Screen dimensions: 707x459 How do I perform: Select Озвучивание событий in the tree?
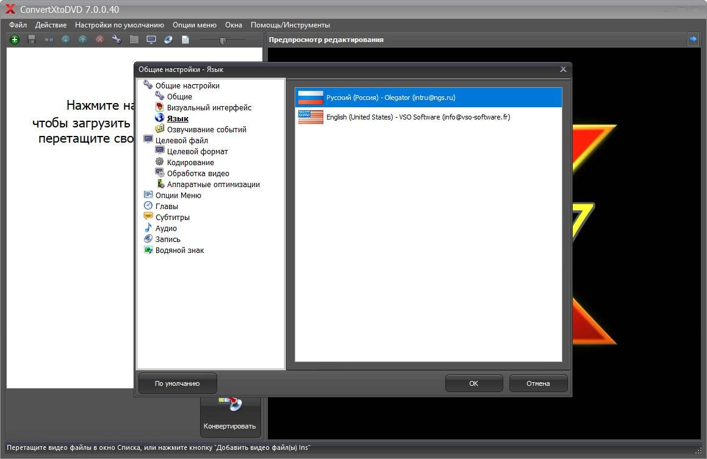click(207, 129)
